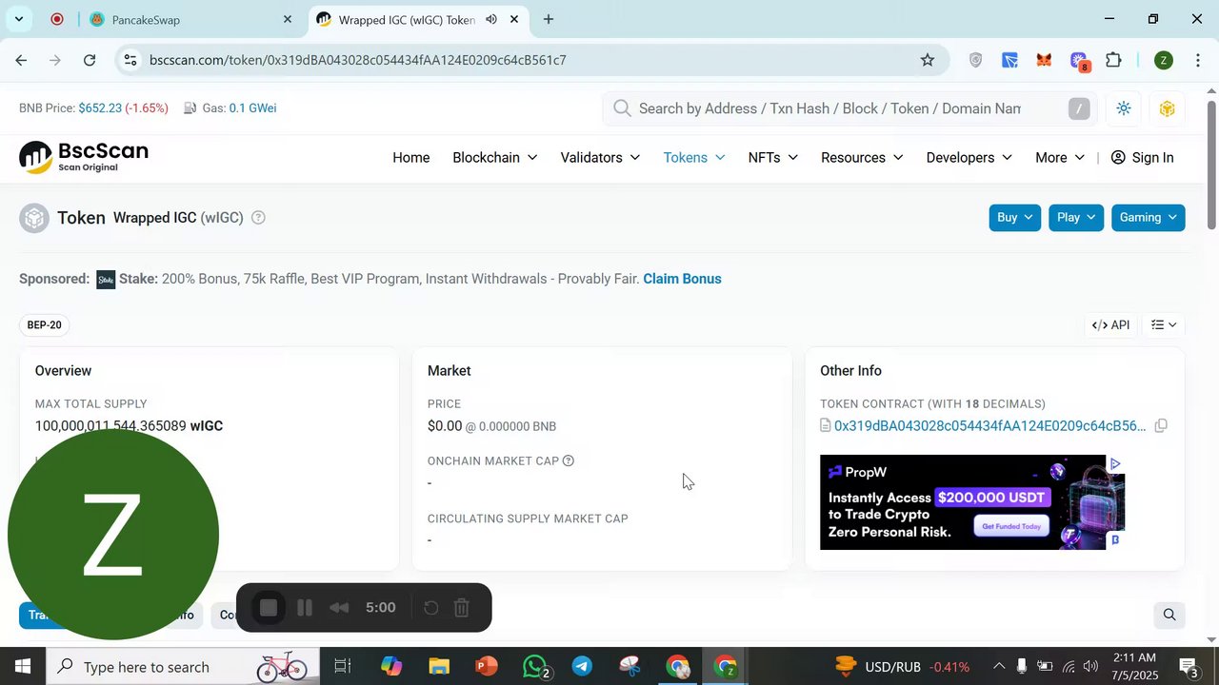Open the Chrome profile Z avatar

[x=1163, y=60]
